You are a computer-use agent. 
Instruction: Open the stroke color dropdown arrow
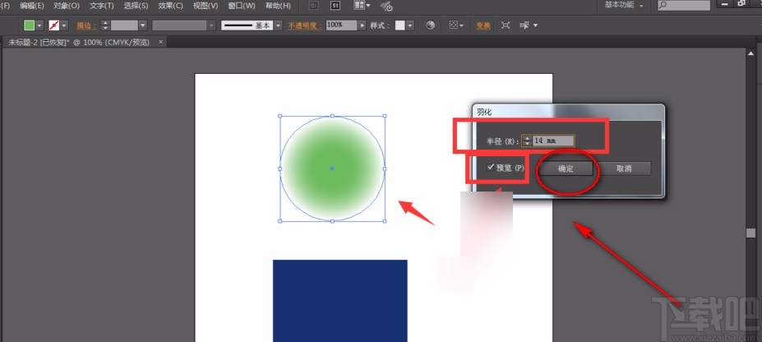(x=64, y=25)
